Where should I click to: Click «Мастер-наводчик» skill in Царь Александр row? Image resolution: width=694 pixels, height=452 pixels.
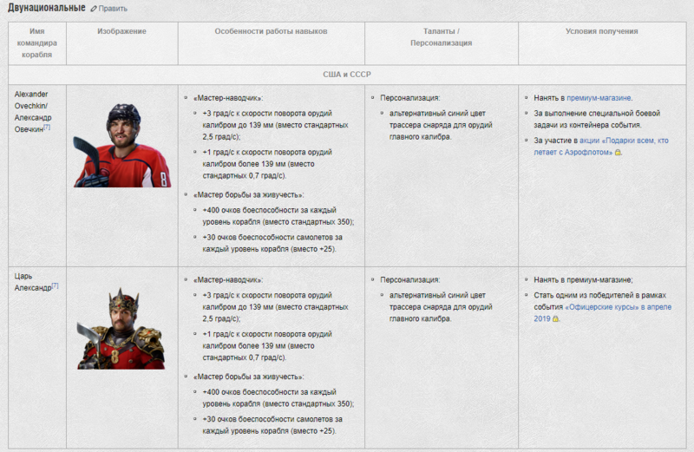(228, 279)
